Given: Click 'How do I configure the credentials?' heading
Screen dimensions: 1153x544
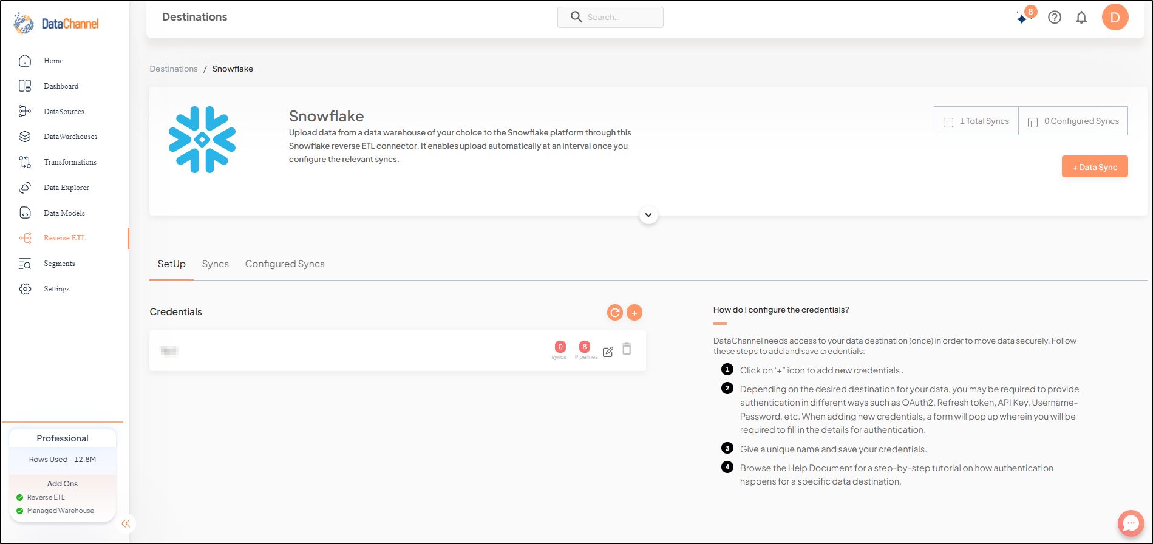Looking at the screenshot, I should (781, 310).
